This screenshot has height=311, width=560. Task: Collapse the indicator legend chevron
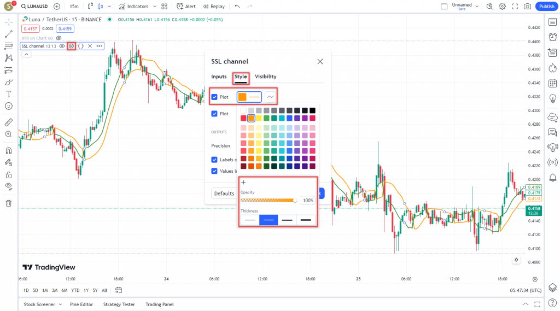pos(26,54)
